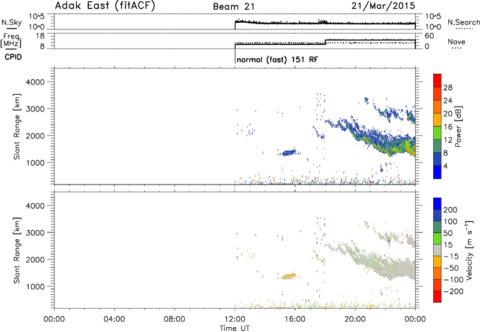The width and height of the screenshot is (480, 332).
Task: Click the blue swatch at the bottom of the Power colorbar
Action: (437, 172)
